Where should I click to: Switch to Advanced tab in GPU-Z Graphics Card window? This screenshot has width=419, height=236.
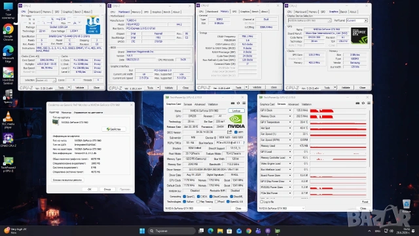[200, 104]
